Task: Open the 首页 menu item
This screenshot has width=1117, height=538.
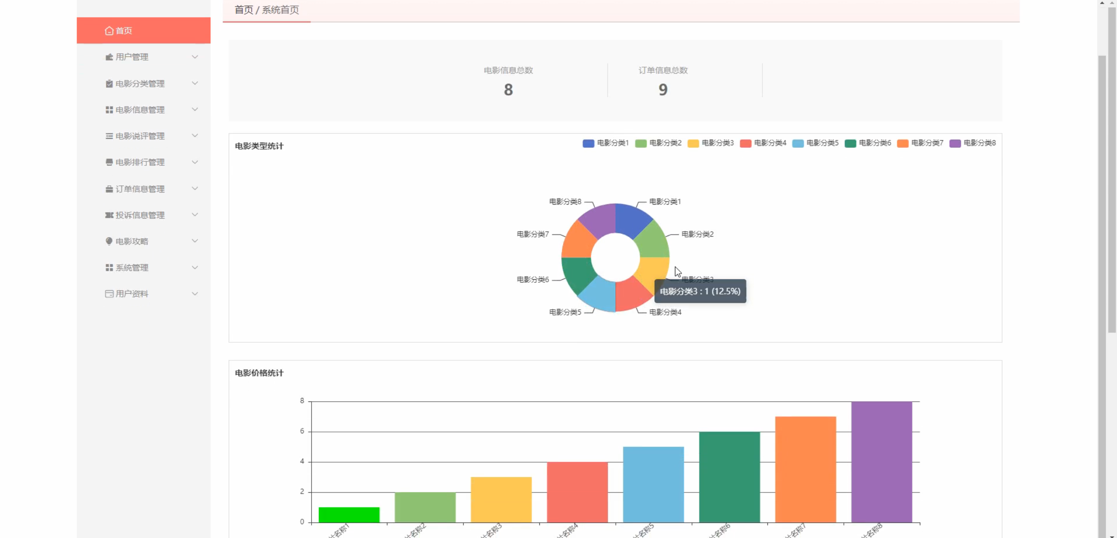Action: coord(124,31)
